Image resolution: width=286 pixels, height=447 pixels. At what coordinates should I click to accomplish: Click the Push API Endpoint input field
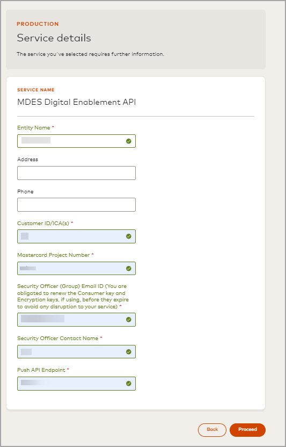(x=76, y=384)
